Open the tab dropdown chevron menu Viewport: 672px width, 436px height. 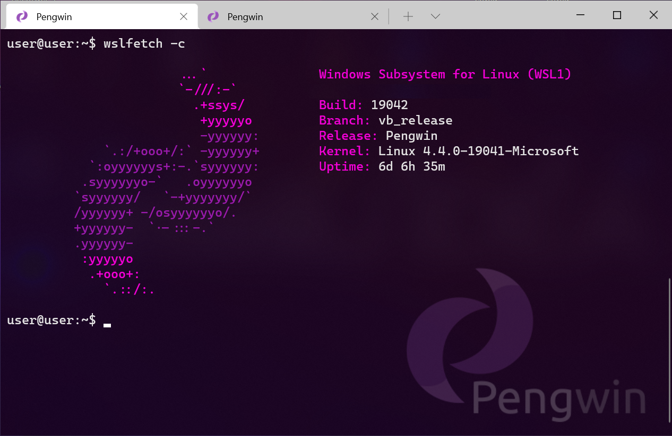[x=435, y=16]
